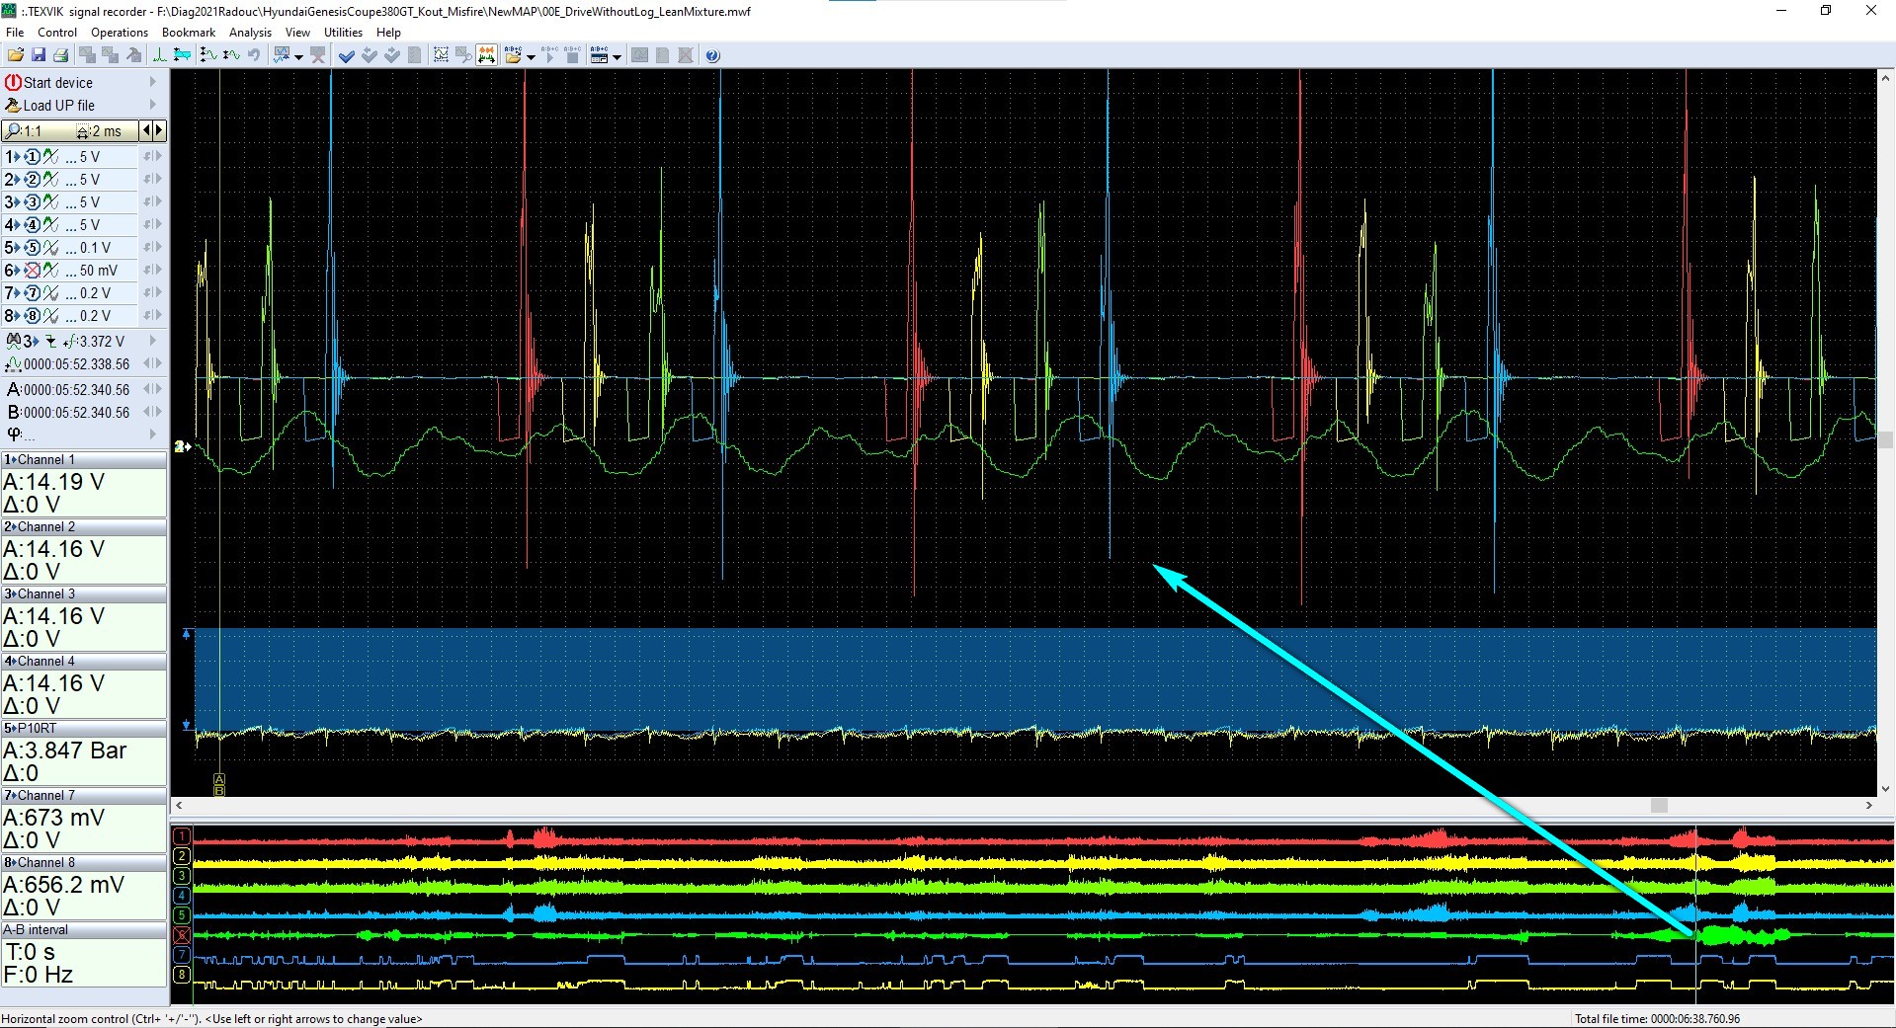
Task: Click cursor A time 0000:05:52.340.56
Action: (77, 390)
